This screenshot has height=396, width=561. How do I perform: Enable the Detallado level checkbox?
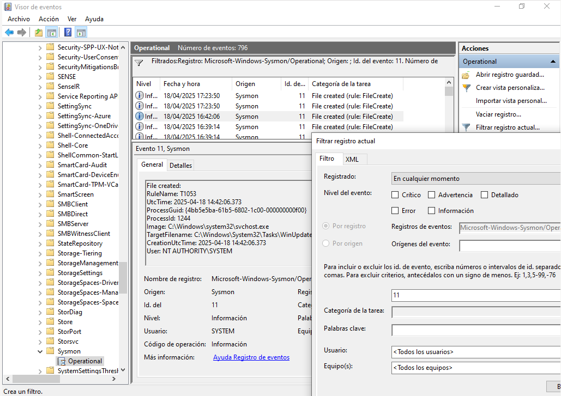(485, 195)
